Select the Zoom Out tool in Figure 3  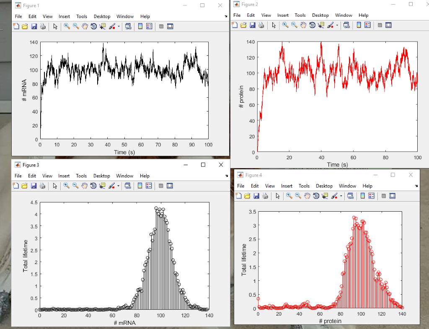[x=74, y=186]
